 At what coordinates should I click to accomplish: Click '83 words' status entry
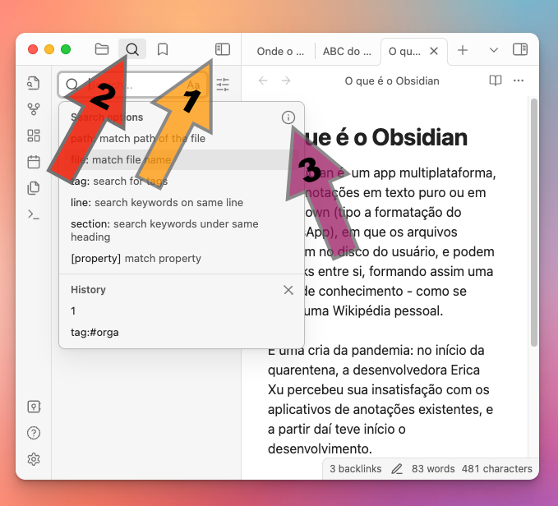[x=433, y=469]
